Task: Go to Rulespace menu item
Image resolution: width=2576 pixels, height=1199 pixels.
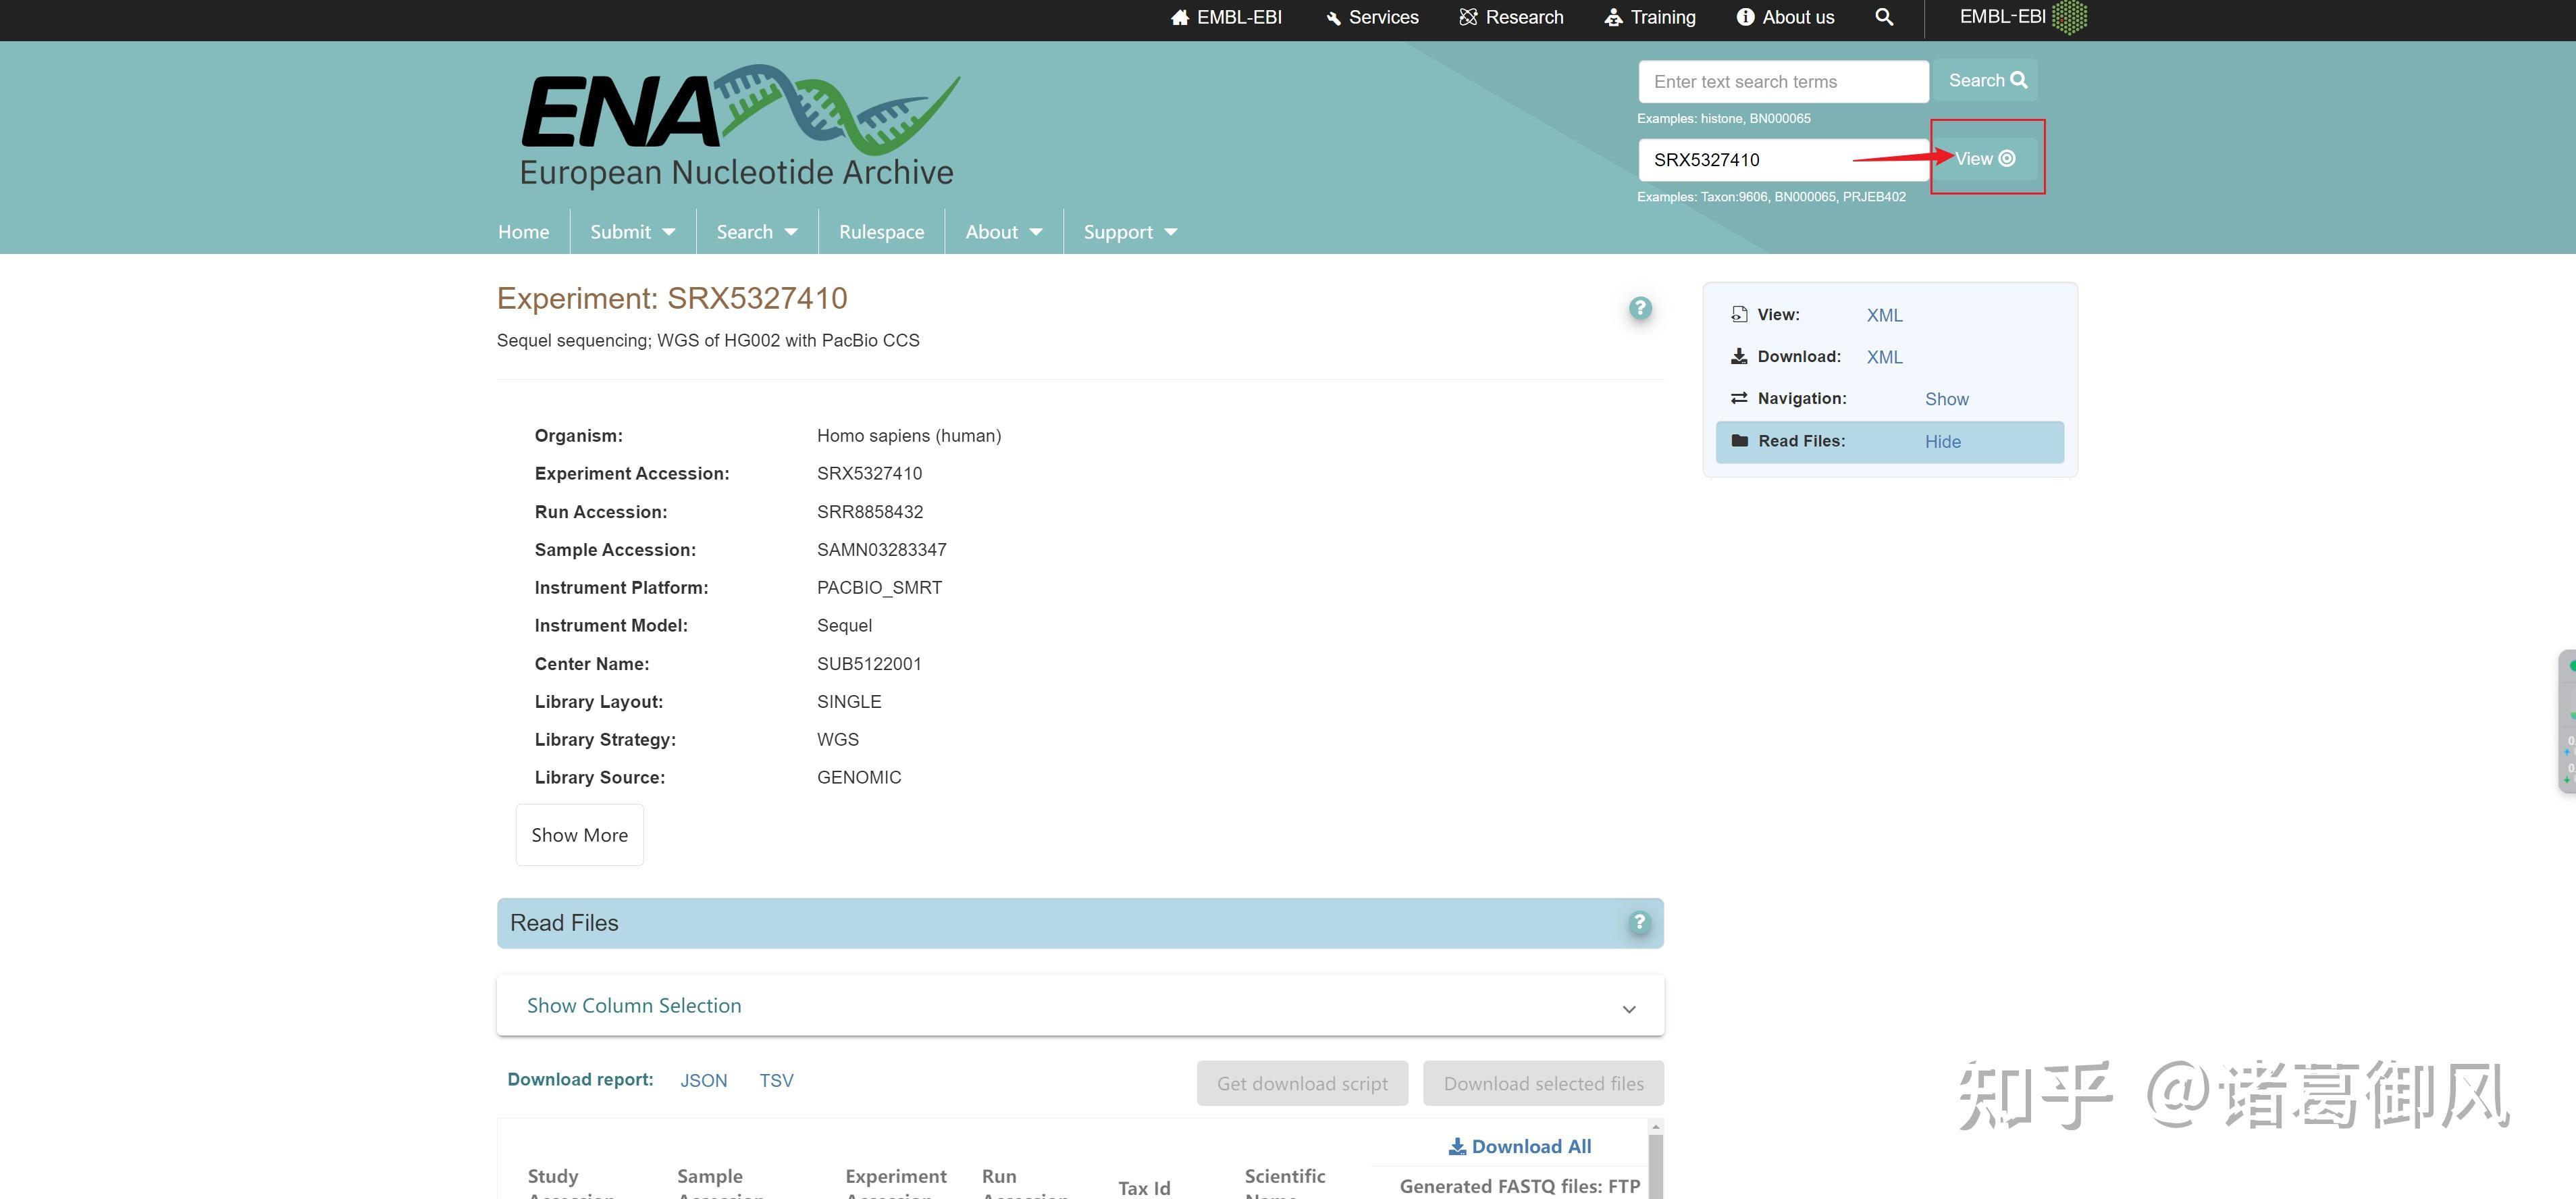Action: pos(881,232)
